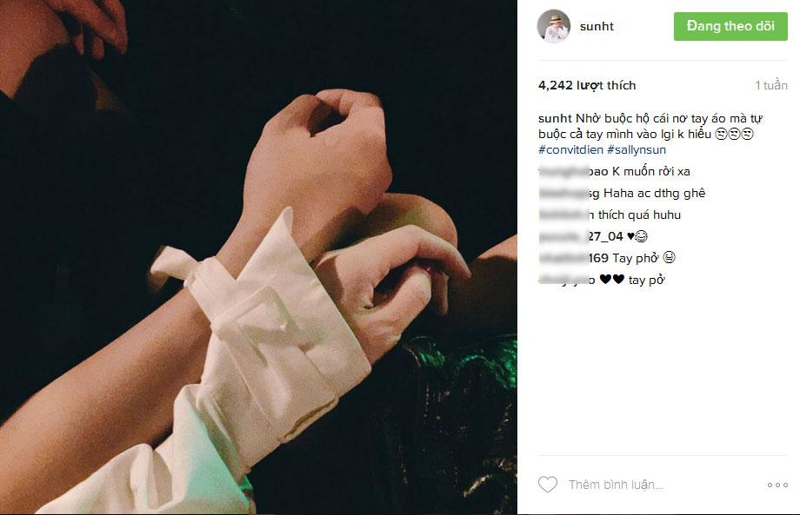Open the #sallynsun hashtag
800x515 pixels.
point(637,149)
